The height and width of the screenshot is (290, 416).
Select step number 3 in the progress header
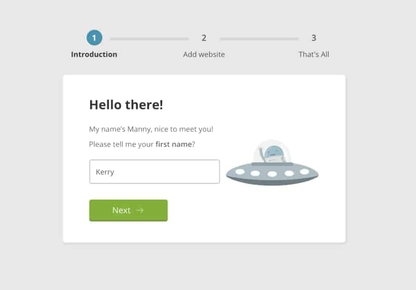[x=314, y=38]
